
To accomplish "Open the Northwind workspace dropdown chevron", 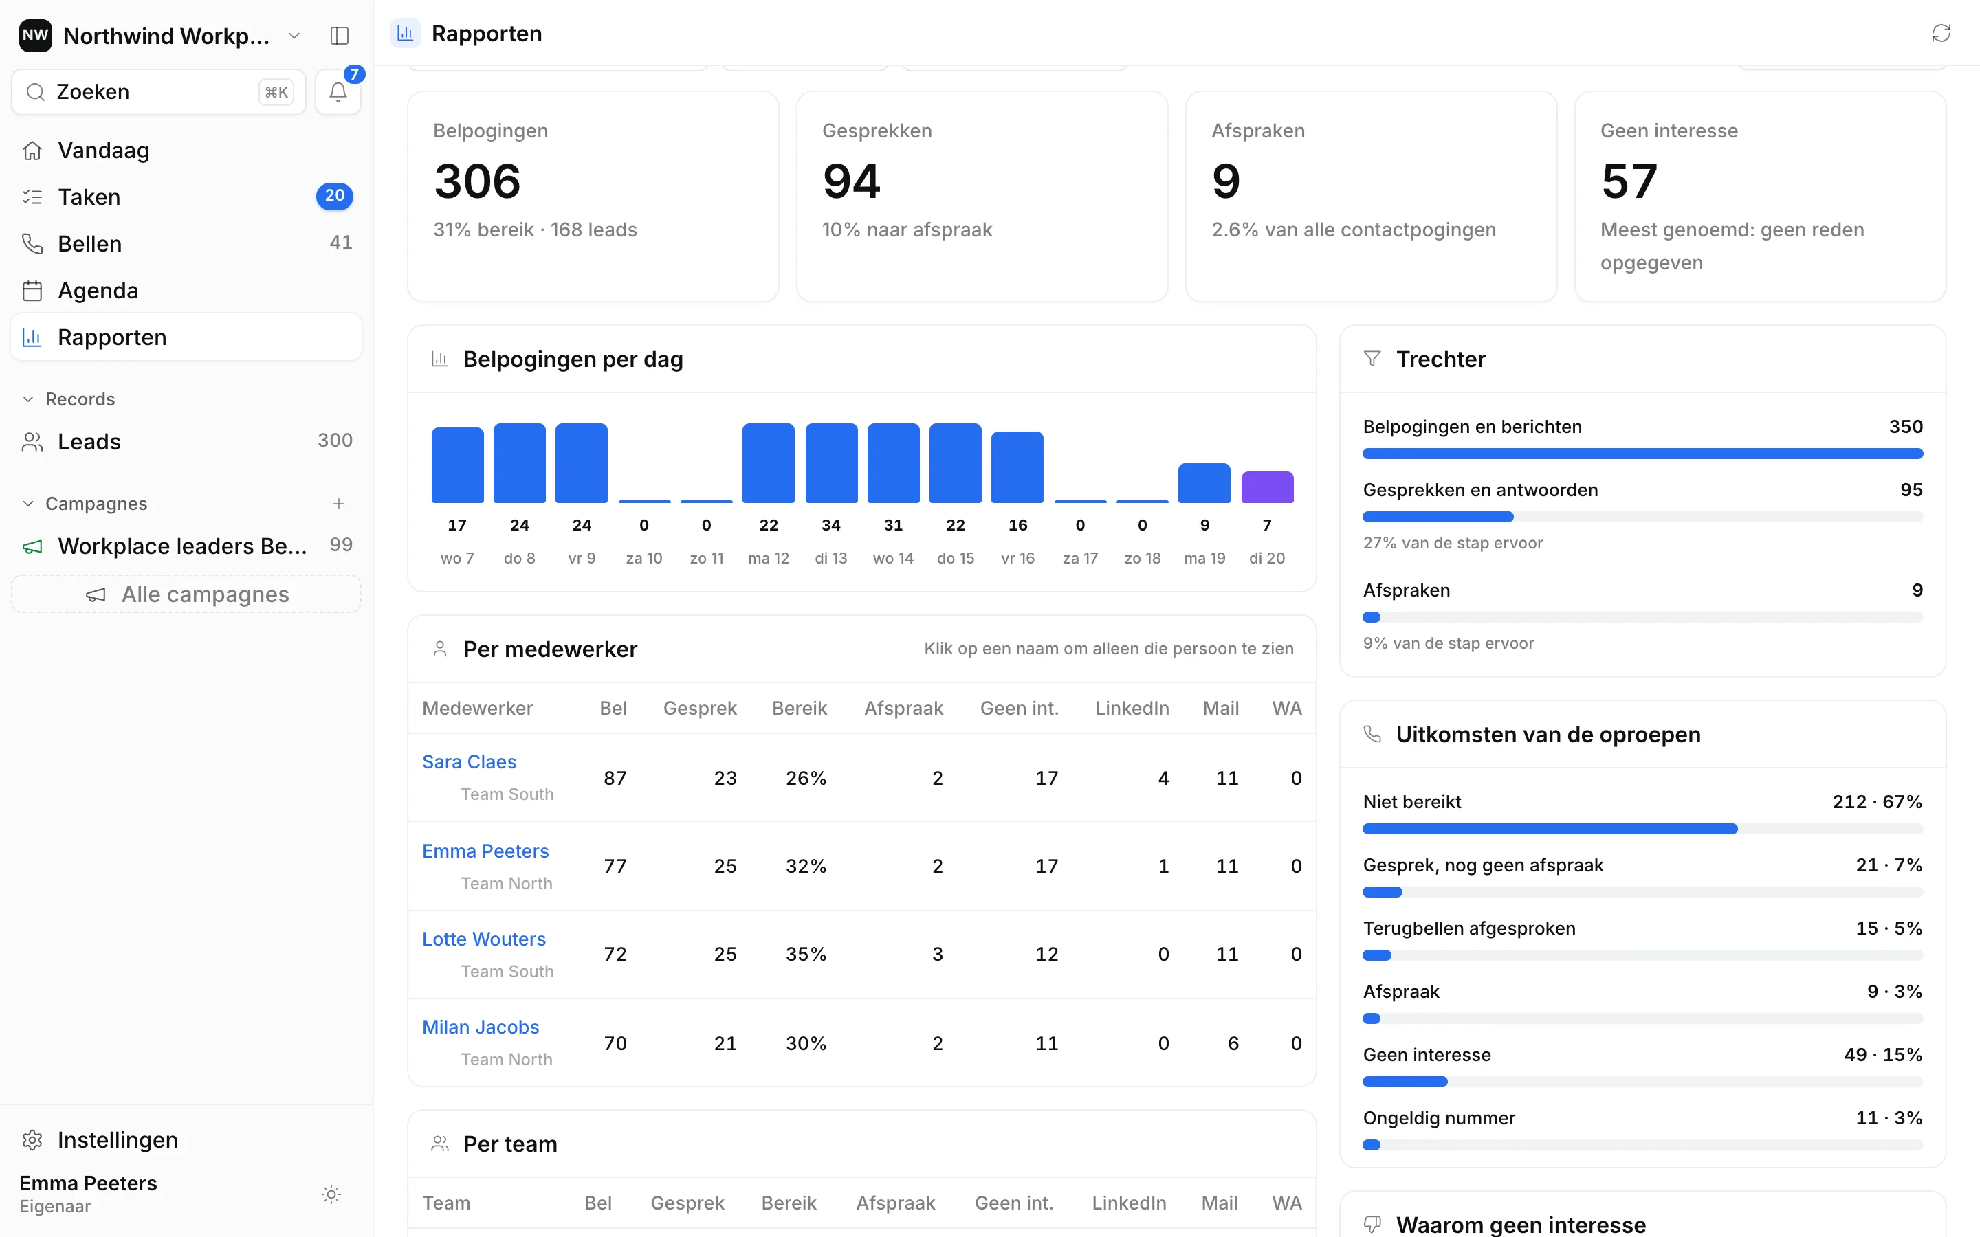I will [294, 35].
